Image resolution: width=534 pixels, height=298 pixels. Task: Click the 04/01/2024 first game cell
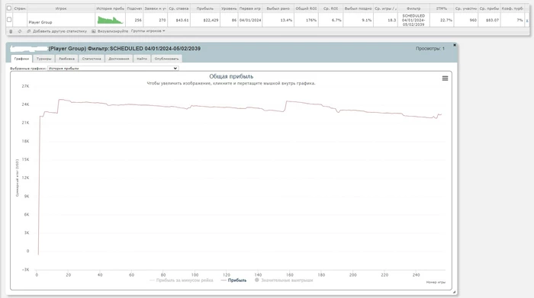point(250,21)
